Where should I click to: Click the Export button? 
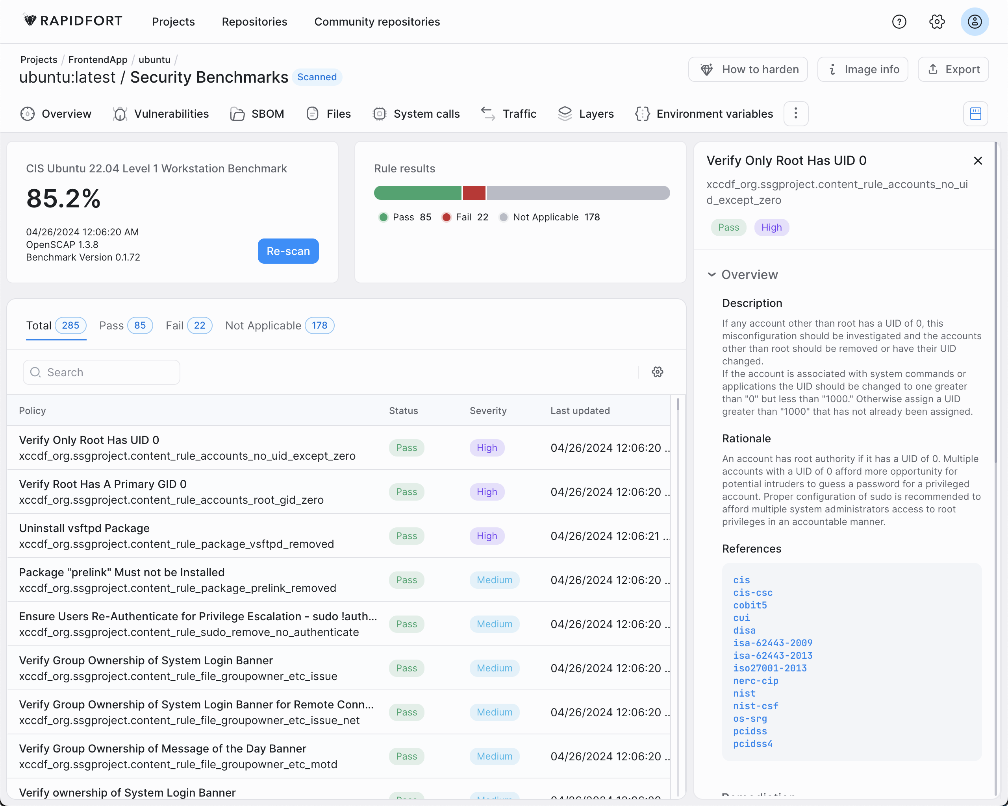953,69
